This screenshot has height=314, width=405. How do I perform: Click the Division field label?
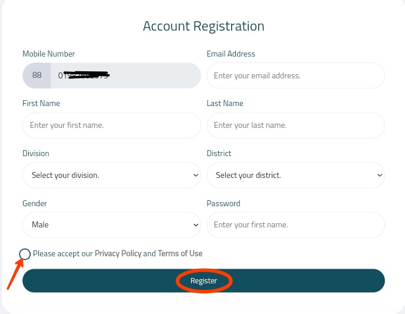[x=36, y=154]
